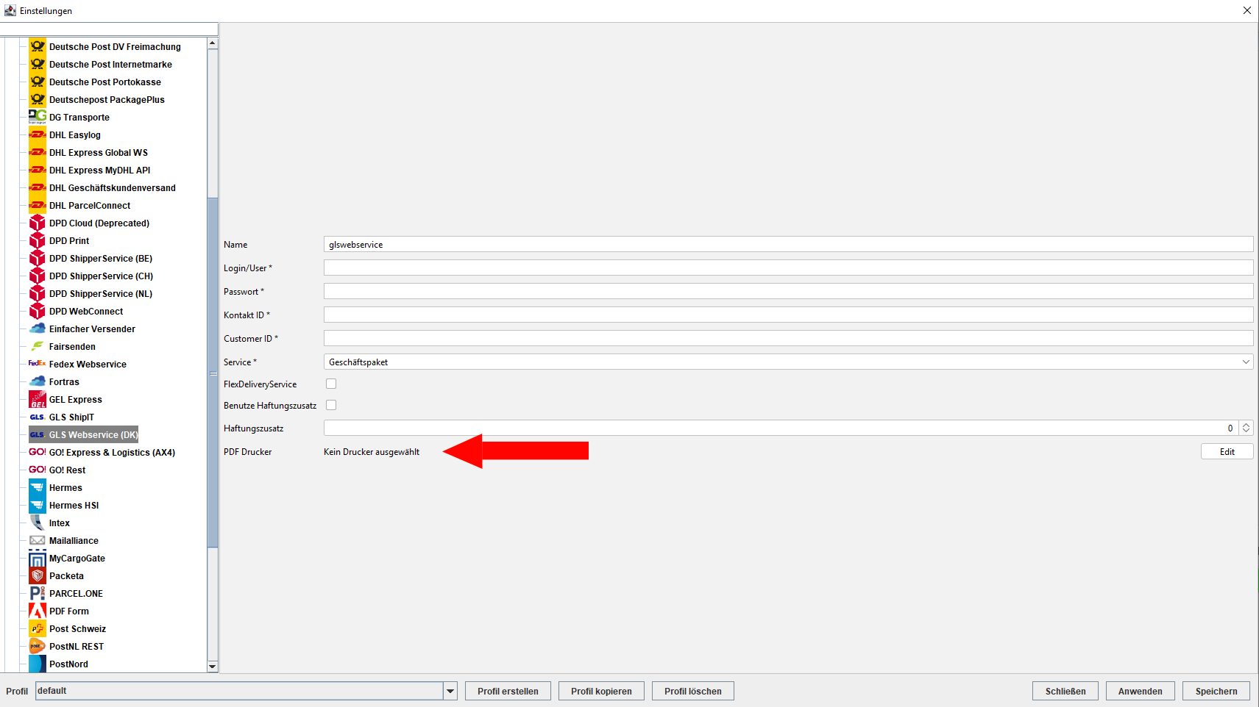Image resolution: width=1259 pixels, height=707 pixels.
Task: Click the PDF Form Adobe icon
Action: pyautogui.click(x=38, y=611)
